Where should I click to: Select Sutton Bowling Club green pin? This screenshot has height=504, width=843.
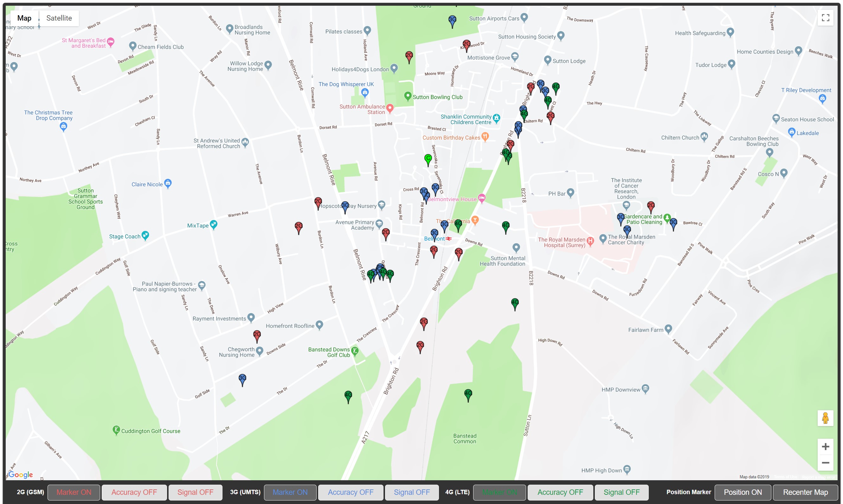pos(408,96)
